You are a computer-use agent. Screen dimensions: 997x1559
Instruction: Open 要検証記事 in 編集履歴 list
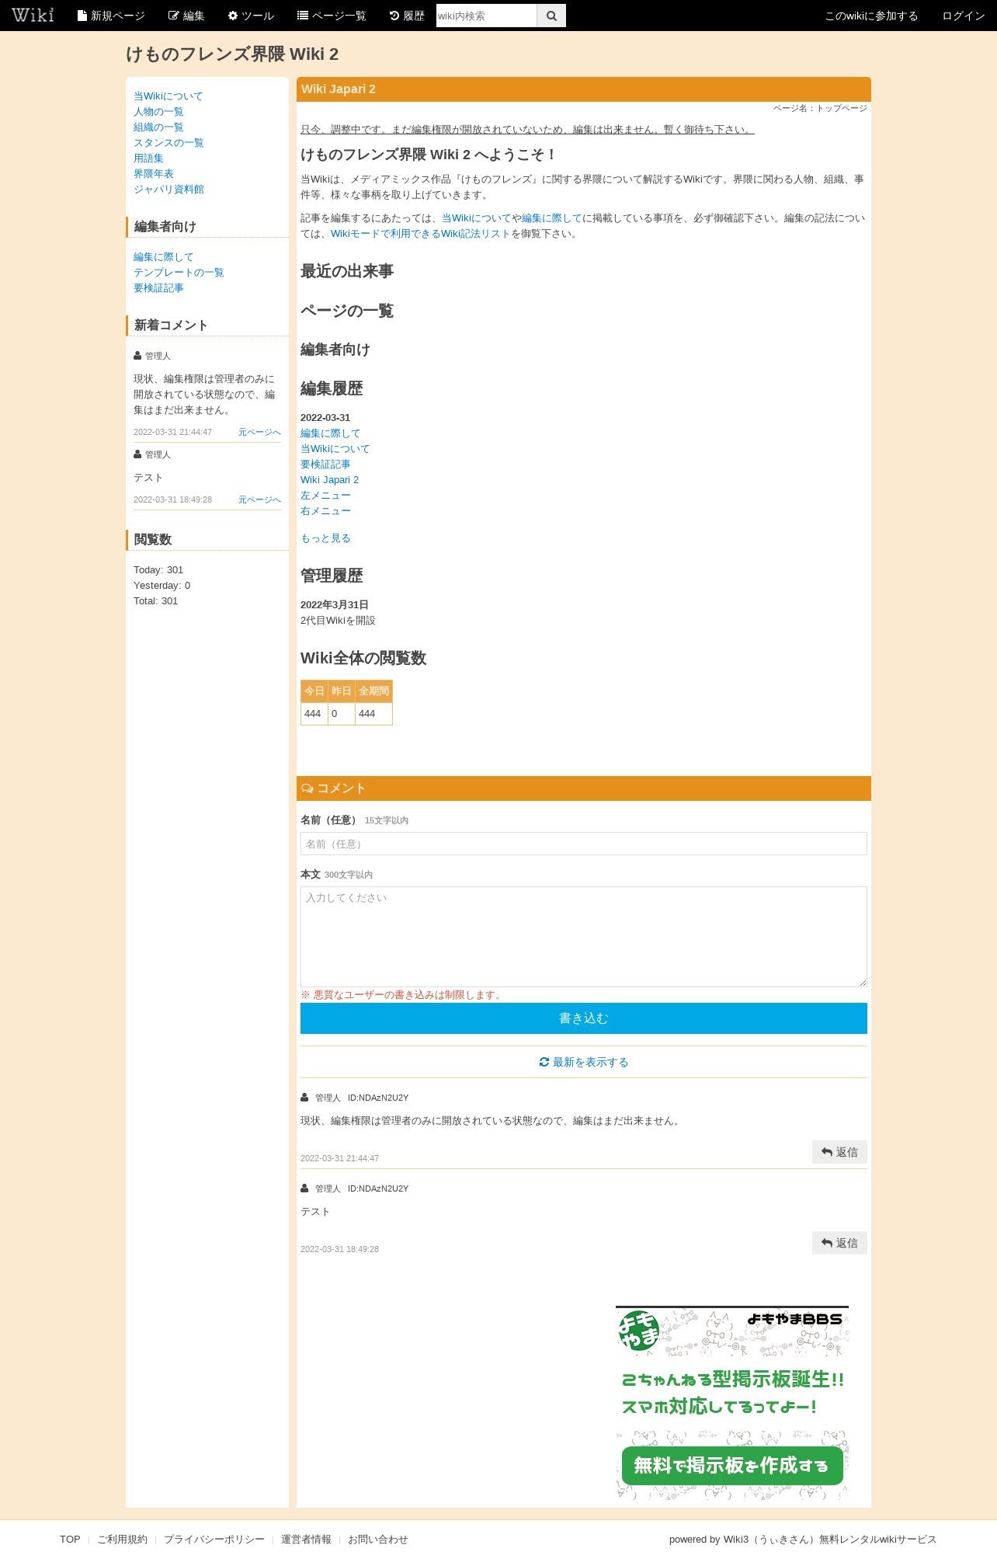click(x=325, y=465)
